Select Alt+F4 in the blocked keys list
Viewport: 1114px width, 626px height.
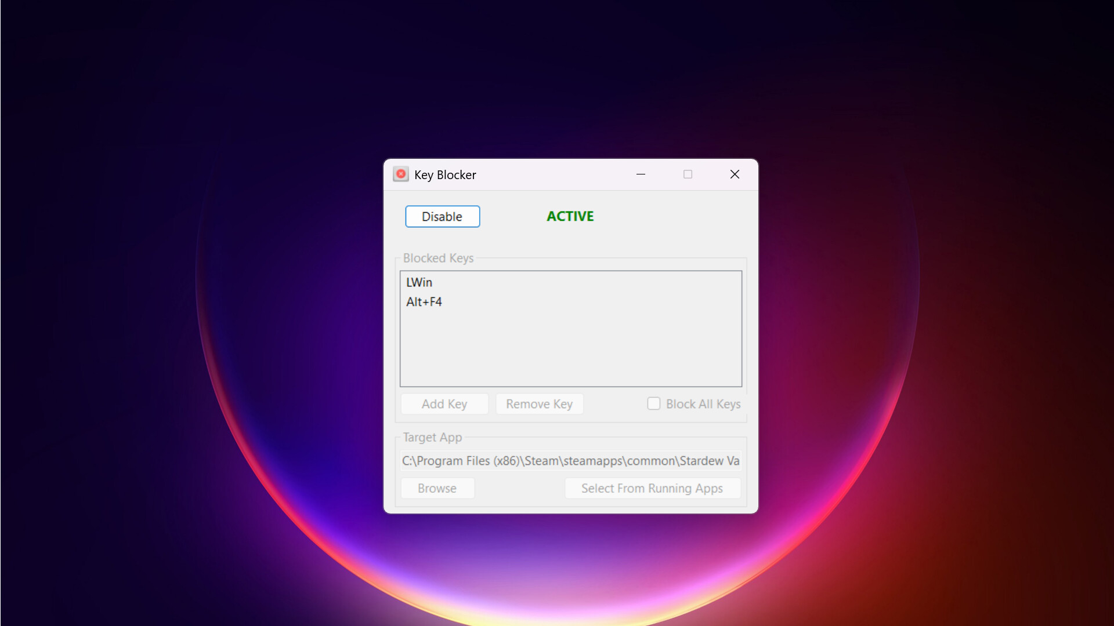coord(424,301)
